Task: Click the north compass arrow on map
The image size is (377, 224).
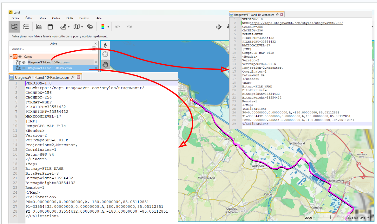Action: [x=105, y=45]
